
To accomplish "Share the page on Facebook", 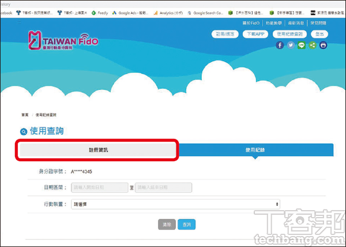I will pos(280,45).
